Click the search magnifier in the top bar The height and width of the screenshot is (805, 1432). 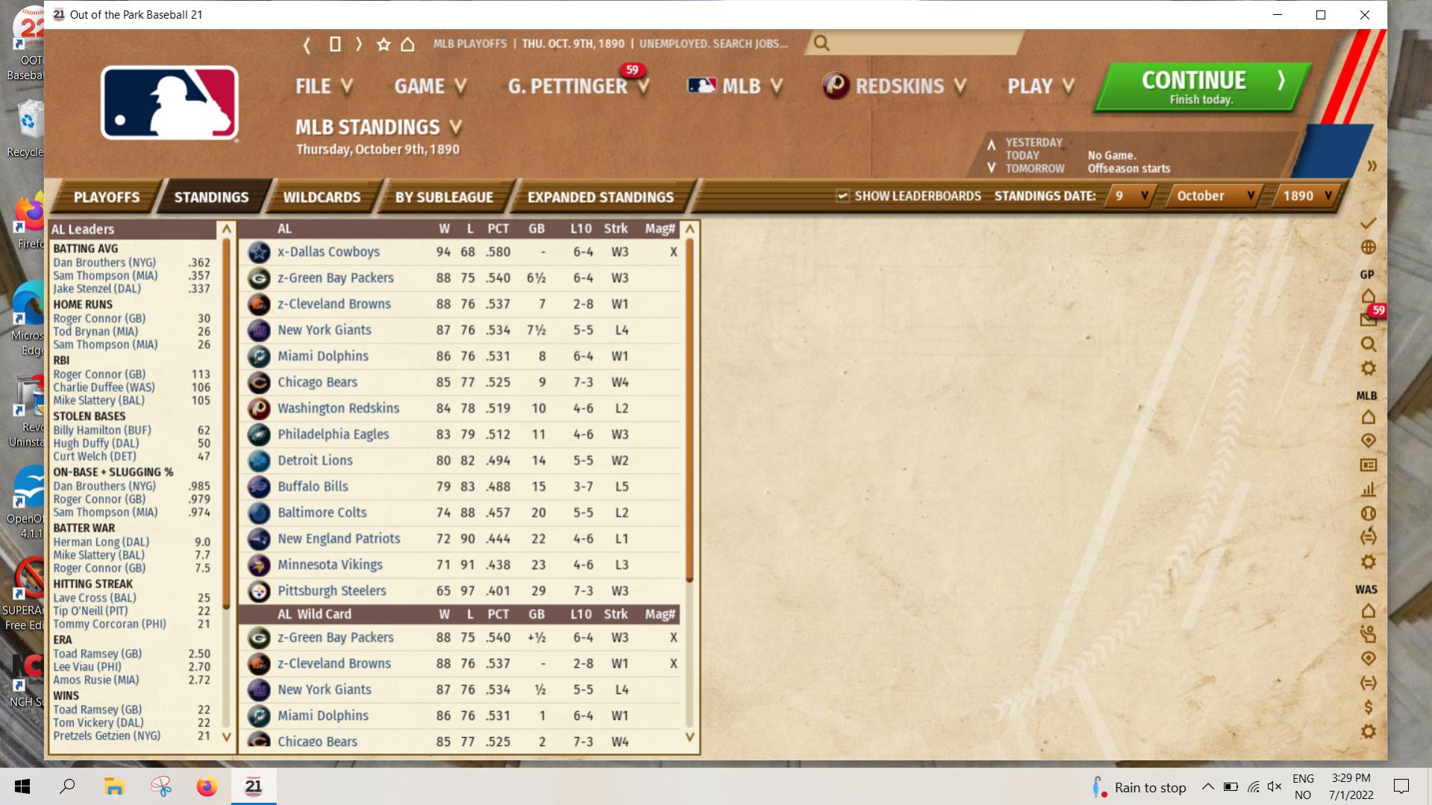[x=822, y=43]
